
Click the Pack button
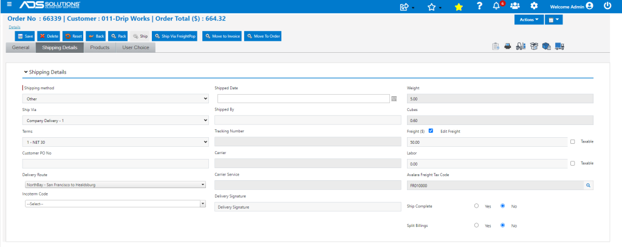pos(118,36)
